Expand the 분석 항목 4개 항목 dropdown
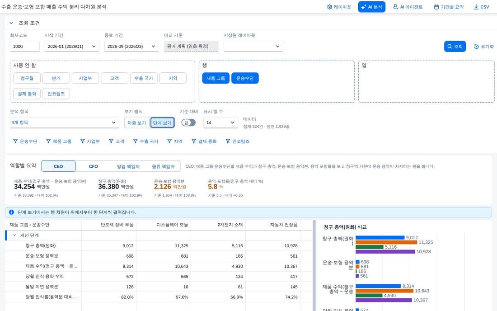The image size is (497, 311). [64, 123]
